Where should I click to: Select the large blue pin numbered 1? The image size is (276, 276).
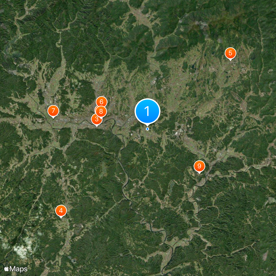[x=147, y=111]
